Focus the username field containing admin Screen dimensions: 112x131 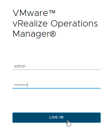point(57,66)
